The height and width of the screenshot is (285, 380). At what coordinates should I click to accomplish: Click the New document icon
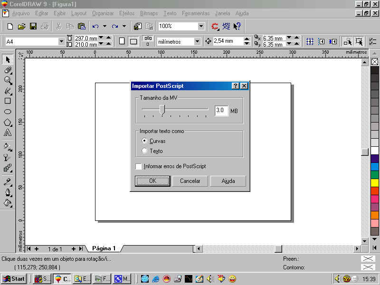pyautogui.click(x=10, y=26)
